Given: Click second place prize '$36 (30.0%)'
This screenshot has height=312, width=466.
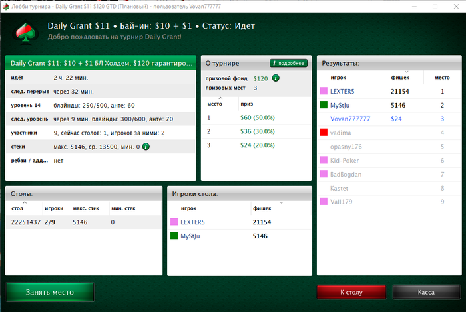Looking at the screenshot, I should pos(258,131).
